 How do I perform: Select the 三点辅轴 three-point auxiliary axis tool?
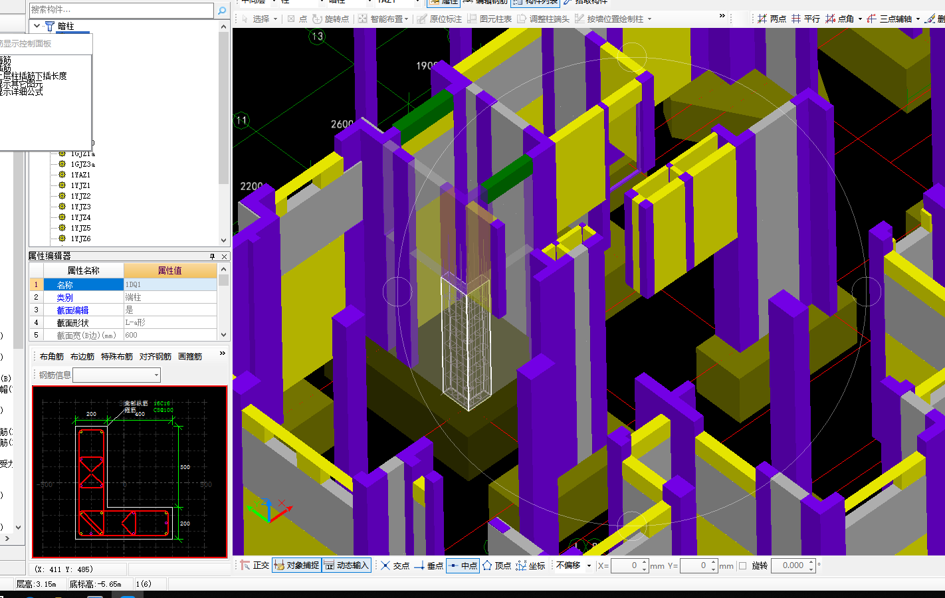point(889,19)
